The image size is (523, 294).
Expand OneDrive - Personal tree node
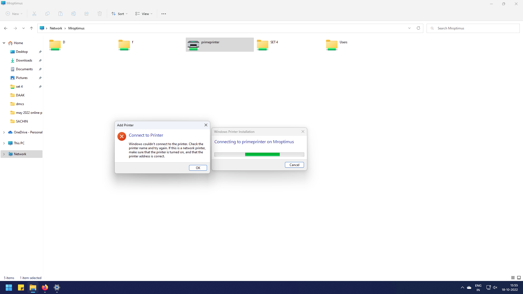tap(4, 132)
